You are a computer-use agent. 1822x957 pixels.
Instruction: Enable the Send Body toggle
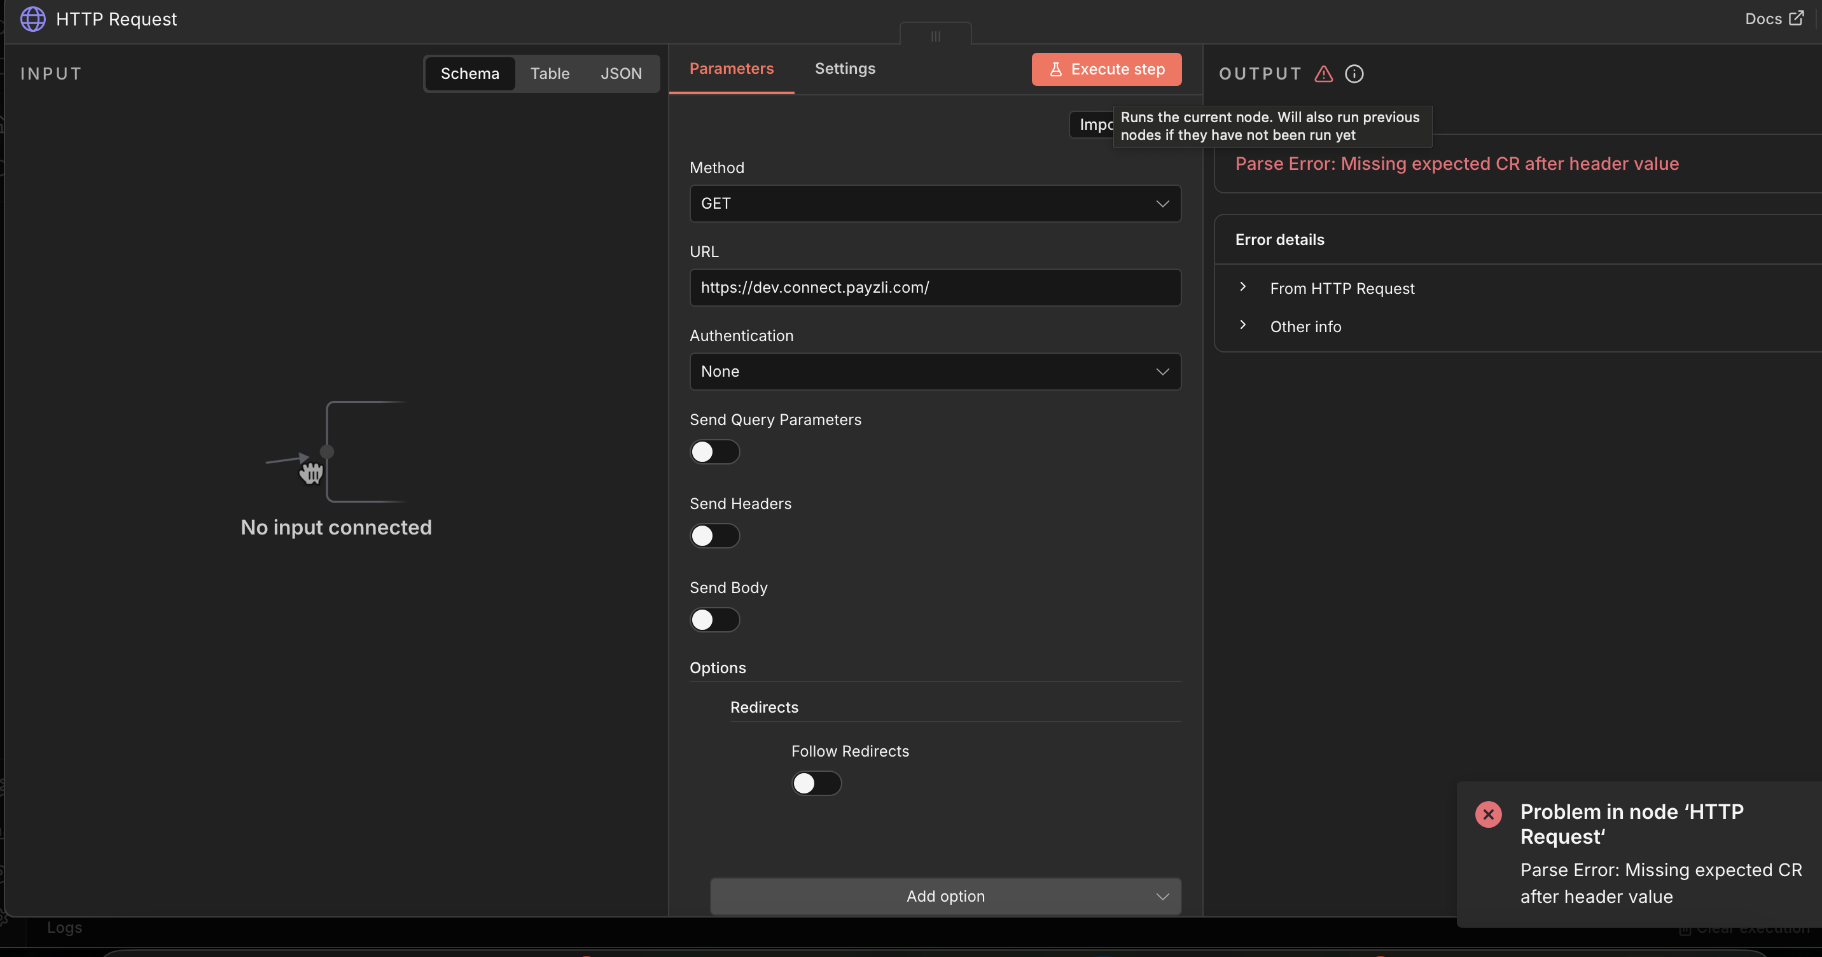point(714,620)
